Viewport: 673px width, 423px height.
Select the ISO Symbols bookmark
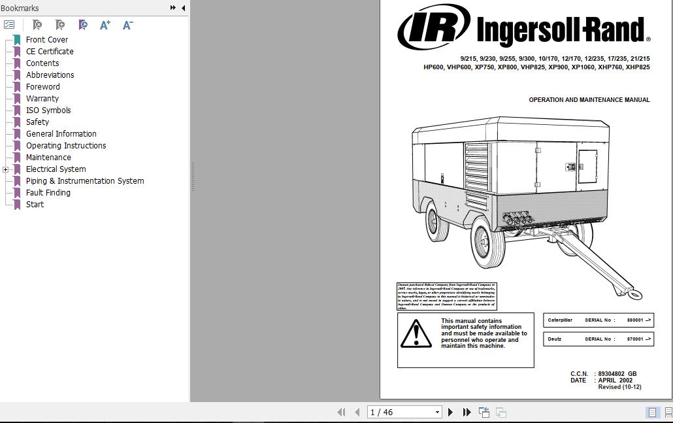tap(48, 110)
